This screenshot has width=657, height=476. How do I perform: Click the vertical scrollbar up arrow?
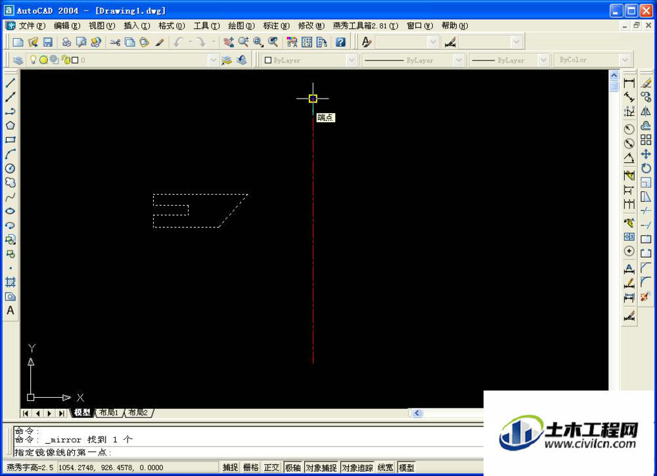tap(614, 75)
